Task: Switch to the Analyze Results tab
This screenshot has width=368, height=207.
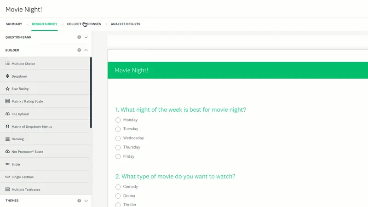Action: pyautogui.click(x=125, y=24)
